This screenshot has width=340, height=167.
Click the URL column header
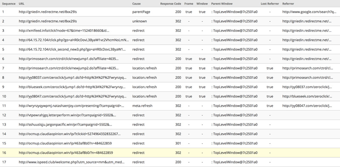click(x=22, y=4)
